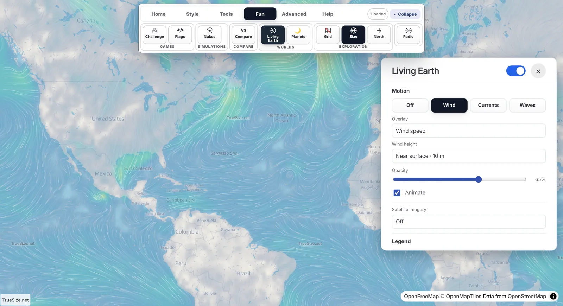563x306 pixels.
Task: Click the Brazil label on map
Action: coord(243,273)
